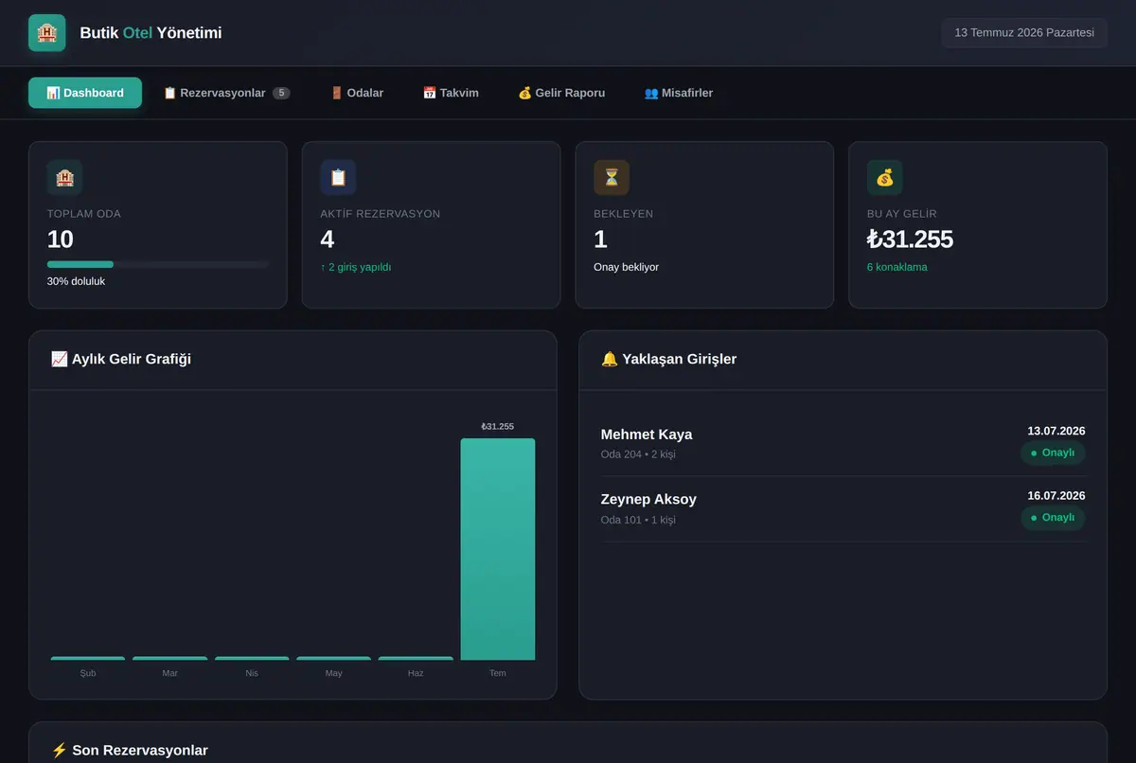
Task: Open Mehmet Kaya's upcoming check-in entry
Action: click(843, 443)
